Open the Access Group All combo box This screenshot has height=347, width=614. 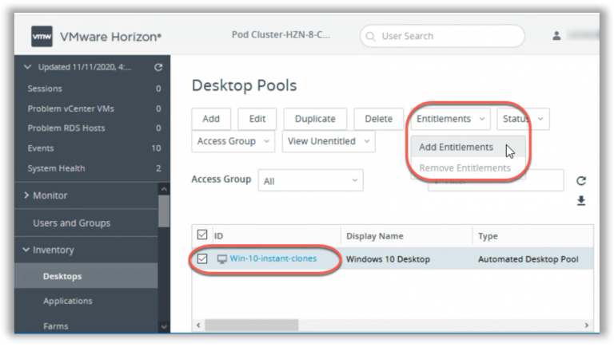309,181
